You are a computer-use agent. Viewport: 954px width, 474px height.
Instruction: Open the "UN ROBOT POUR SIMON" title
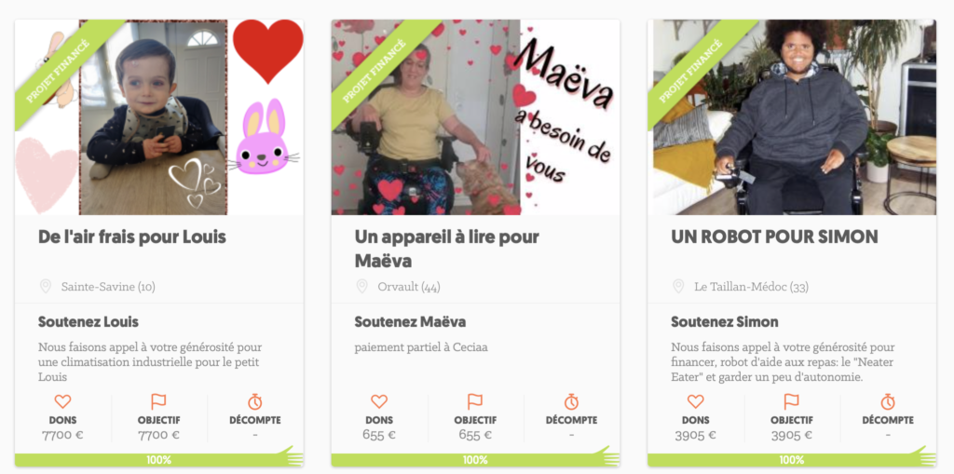coord(774,237)
